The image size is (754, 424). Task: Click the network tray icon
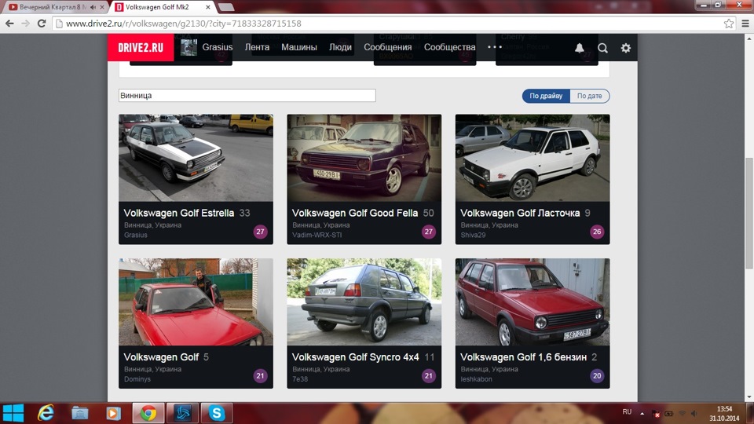tap(682, 414)
